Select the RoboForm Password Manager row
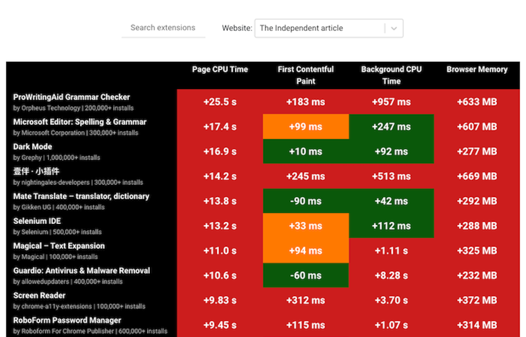The width and height of the screenshot is (526, 337). [67, 320]
